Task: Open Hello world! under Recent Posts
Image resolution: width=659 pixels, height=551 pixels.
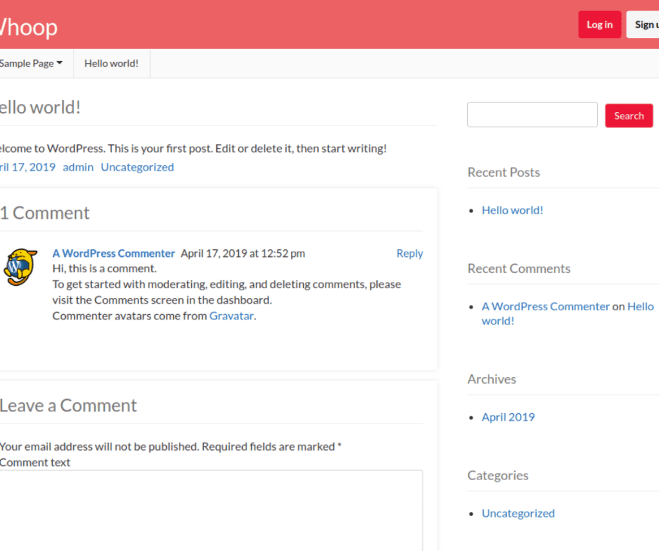Action: tap(512, 210)
